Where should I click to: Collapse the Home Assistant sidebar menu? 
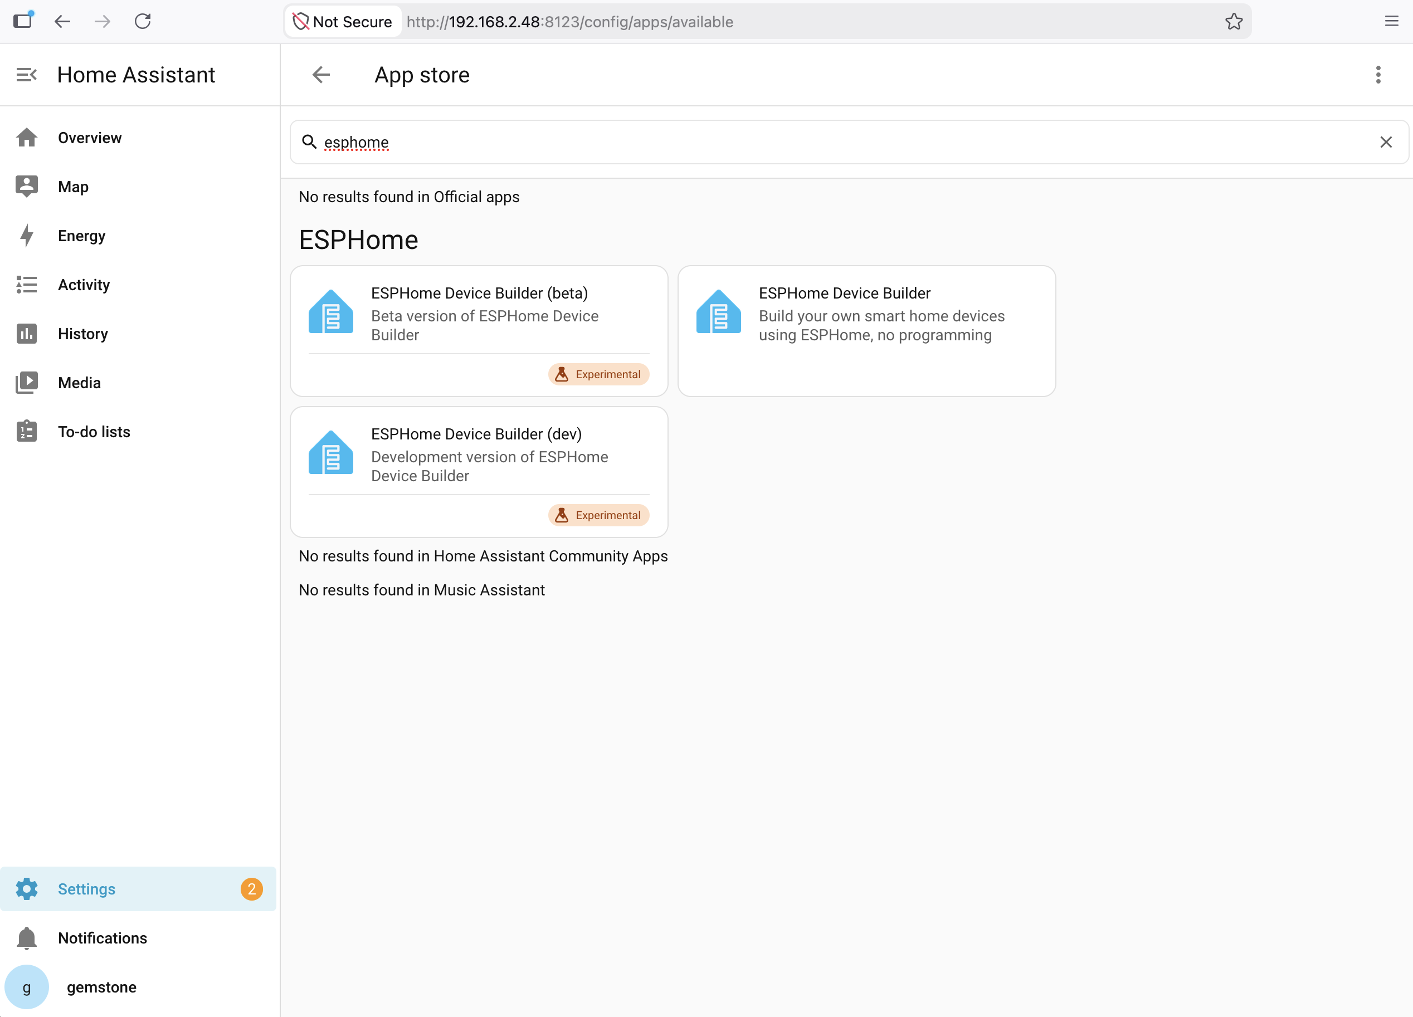pos(26,75)
